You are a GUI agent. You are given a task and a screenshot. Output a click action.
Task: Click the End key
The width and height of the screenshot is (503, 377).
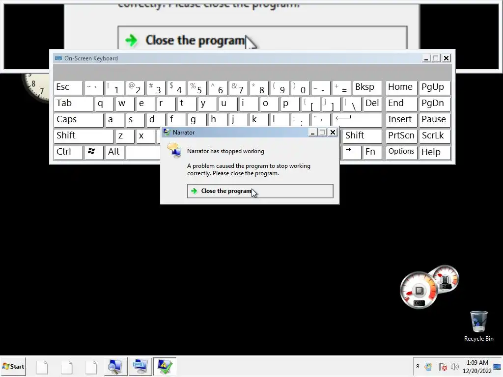tap(401, 104)
